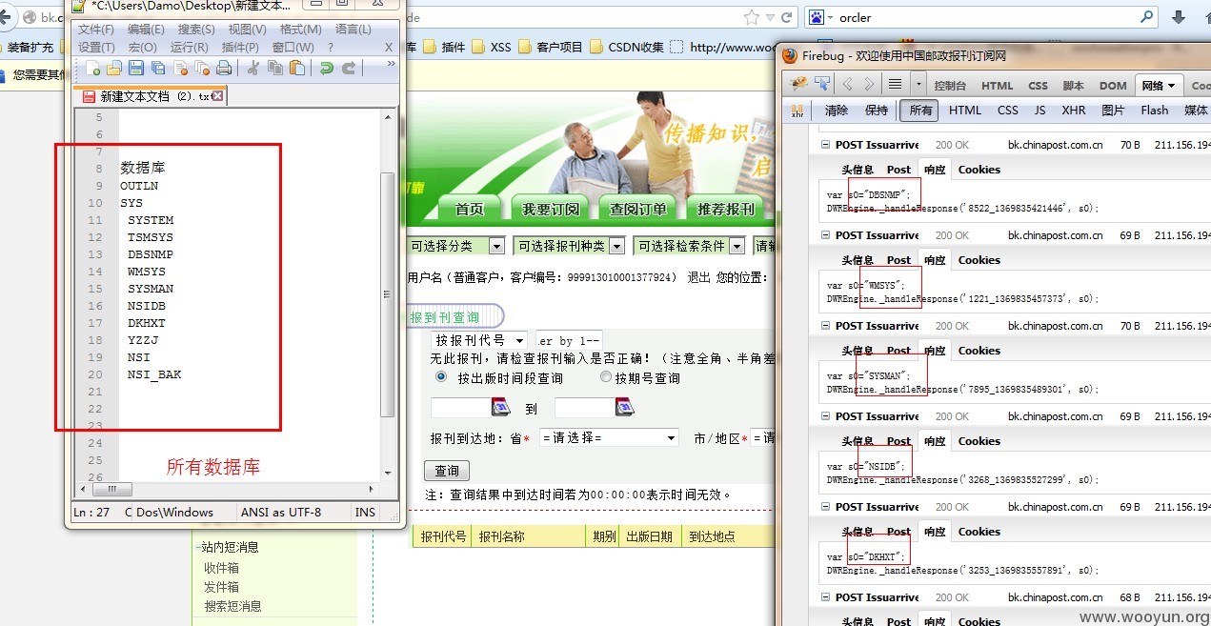Image resolution: width=1211 pixels, height=626 pixels.
Task: Open the 文件(F) menu in Notepad++
Action: click(x=96, y=30)
